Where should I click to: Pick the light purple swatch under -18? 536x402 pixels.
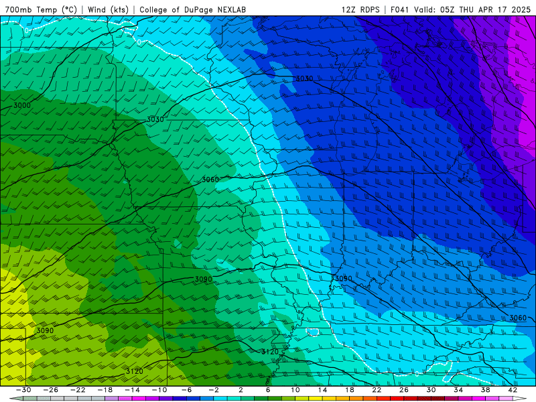[x=112, y=399]
